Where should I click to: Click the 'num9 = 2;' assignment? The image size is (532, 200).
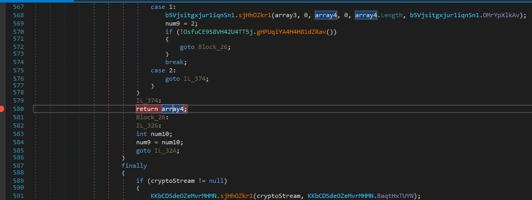(182, 24)
